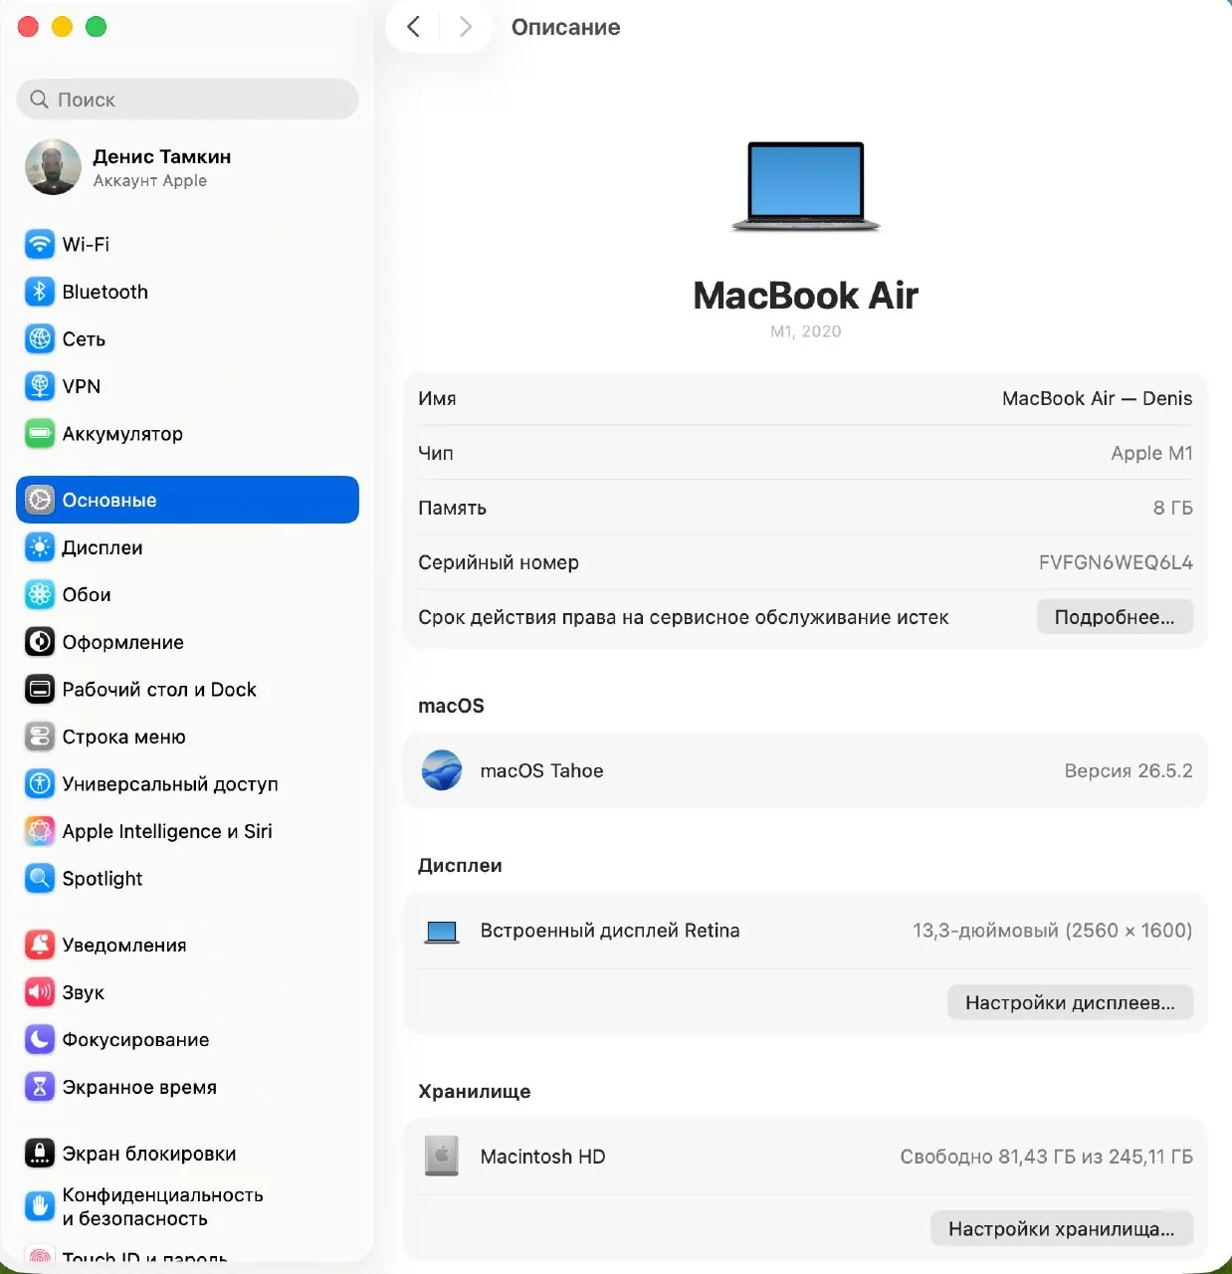Click the MacBook Air heading
Screen dimensions: 1232x1274
806,296
